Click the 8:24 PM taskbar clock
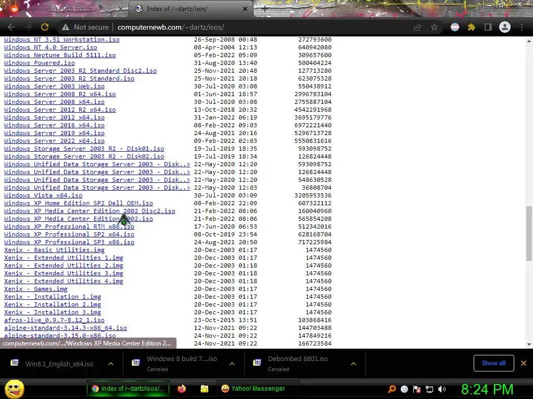533x399 pixels. [487, 389]
